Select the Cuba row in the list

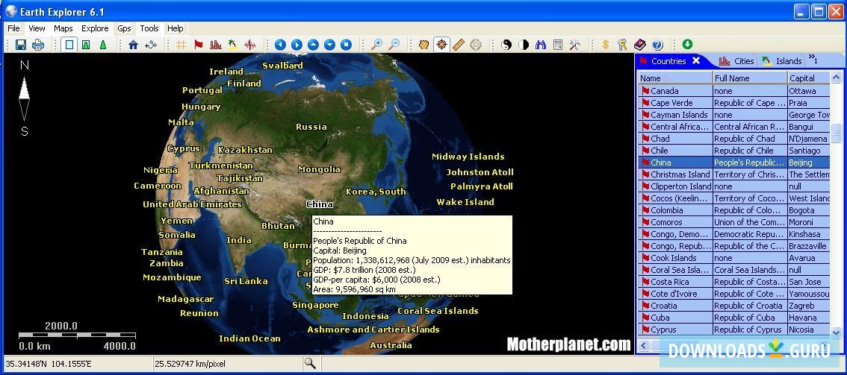click(733, 318)
